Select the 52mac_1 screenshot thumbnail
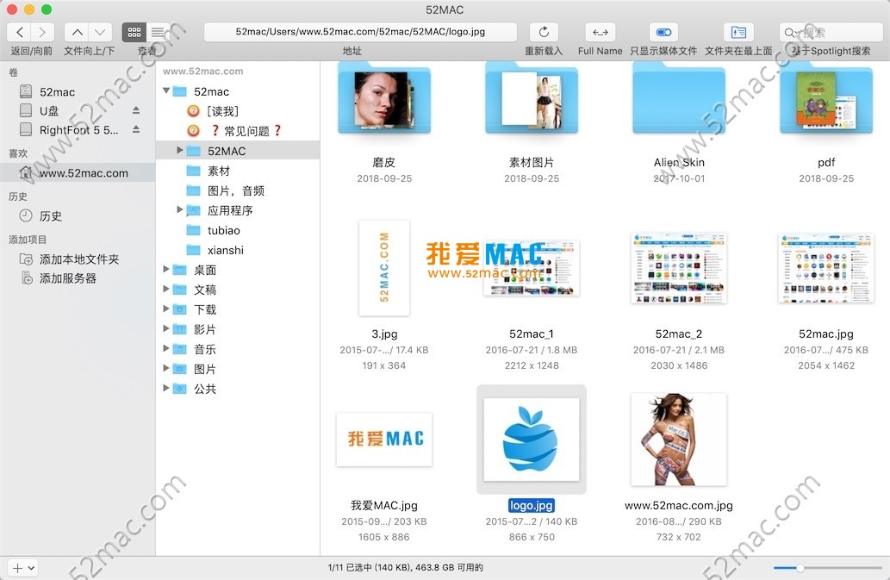Viewport: 890px width, 580px height. (532, 268)
